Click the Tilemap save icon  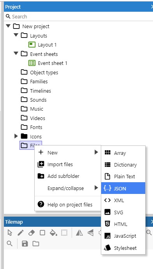[25, 244]
